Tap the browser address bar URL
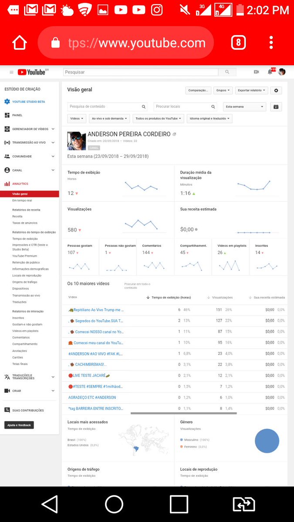294x522 pixels. [x=136, y=43]
